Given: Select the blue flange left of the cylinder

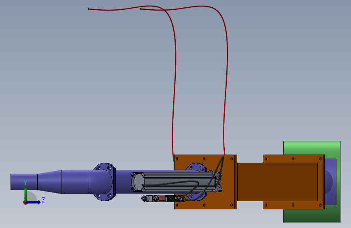Looking at the screenshot, I should pyautogui.click(x=104, y=182).
